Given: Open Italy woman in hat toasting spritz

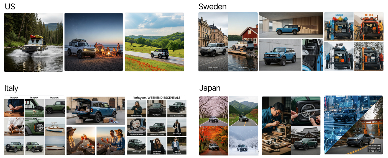Looking at the screenshot, I should coord(81,141).
